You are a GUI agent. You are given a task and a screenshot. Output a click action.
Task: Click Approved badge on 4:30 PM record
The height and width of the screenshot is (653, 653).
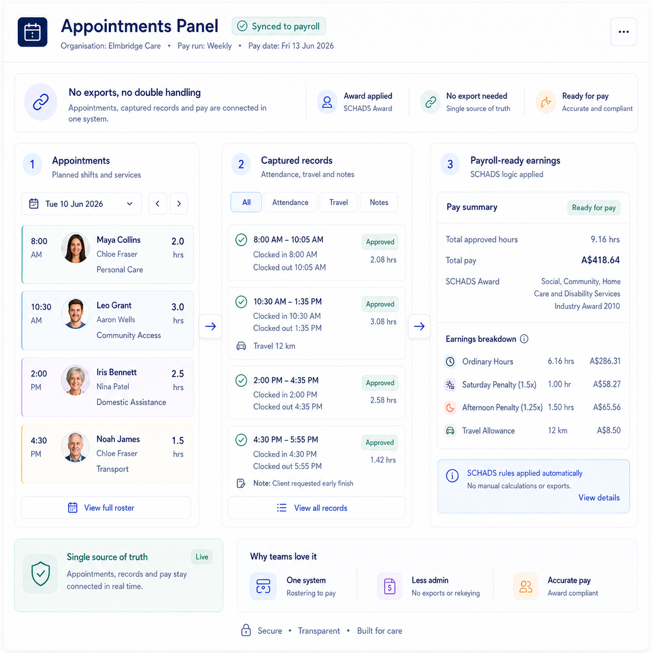(x=380, y=443)
